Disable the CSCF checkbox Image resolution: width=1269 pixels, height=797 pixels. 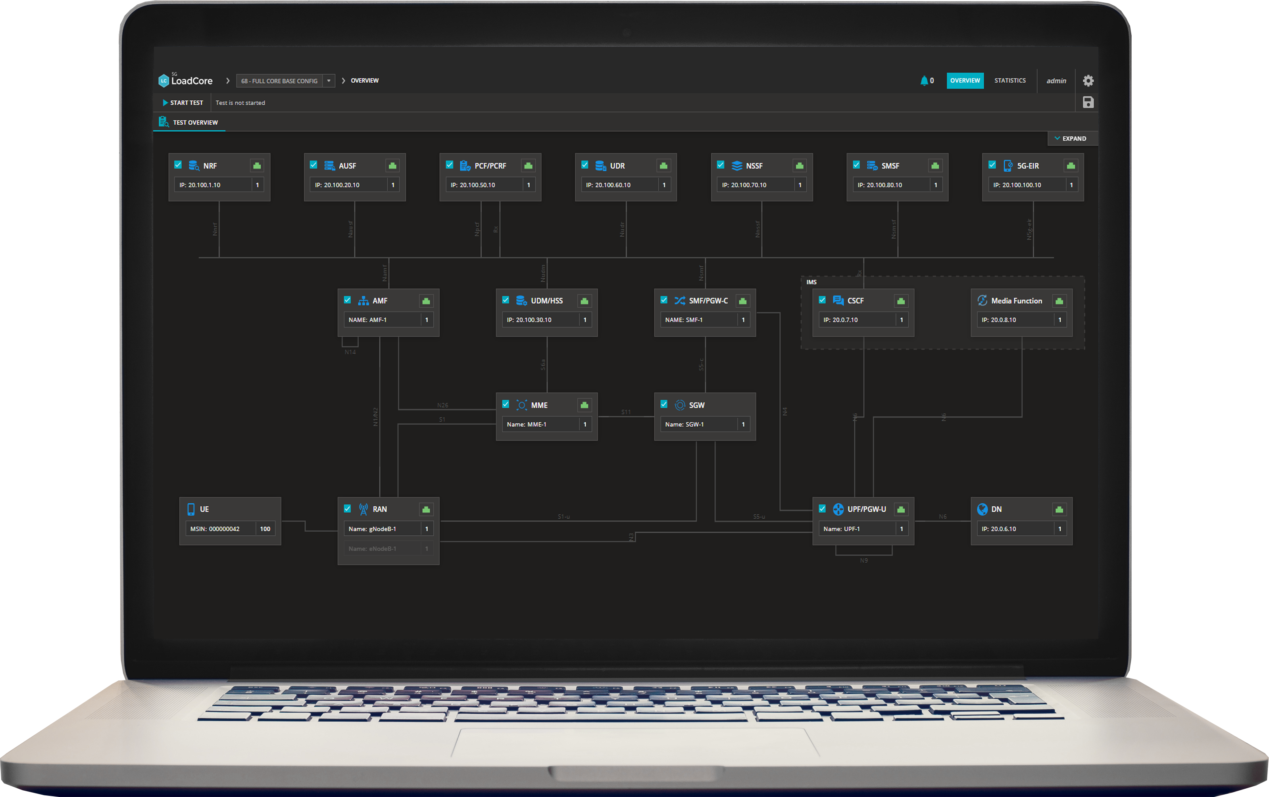pyautogui.click(x=822, y=300)
